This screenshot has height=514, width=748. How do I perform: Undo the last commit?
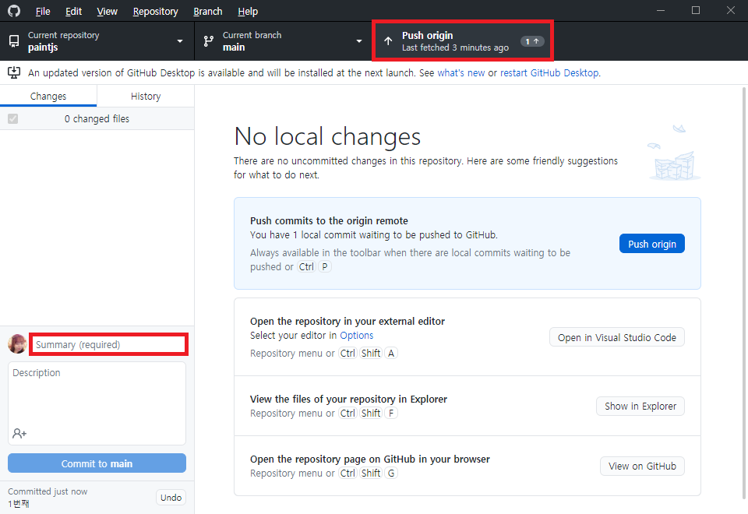pyautogui.click(x=171, y=498)
